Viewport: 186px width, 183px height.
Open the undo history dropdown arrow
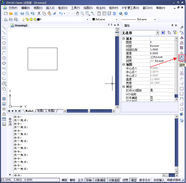[x=64, y=13]
